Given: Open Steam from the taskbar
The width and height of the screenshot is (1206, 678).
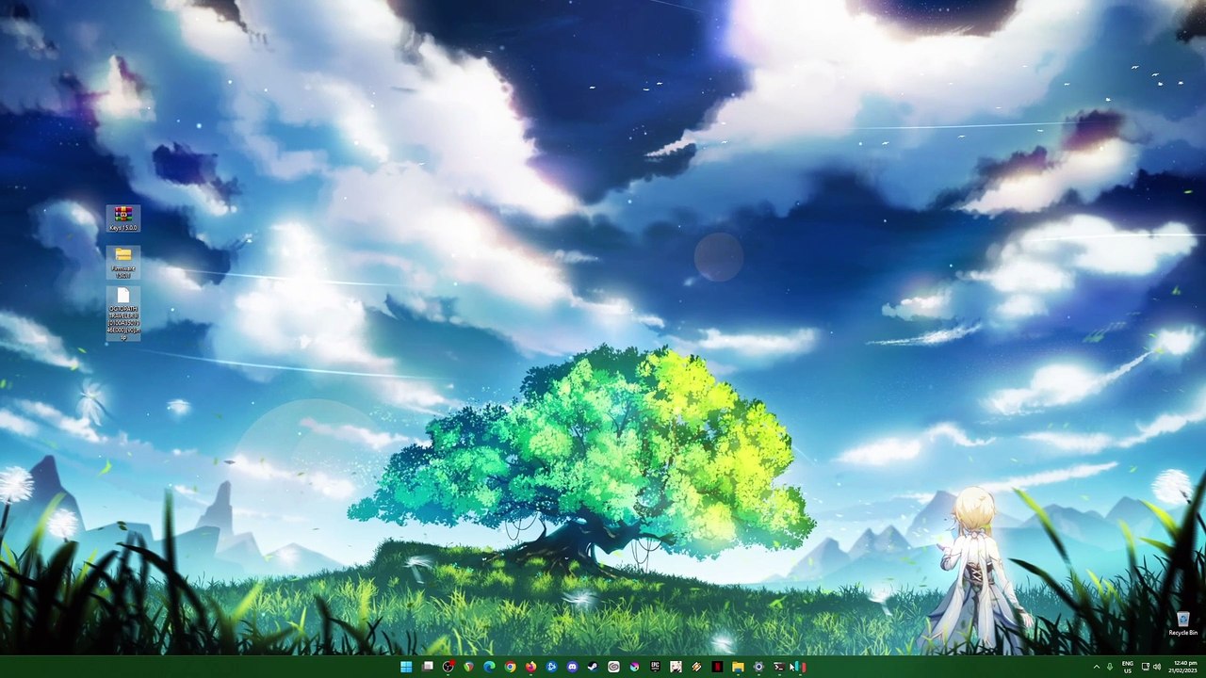Looking at the screenshot, I should click(593, 667).
